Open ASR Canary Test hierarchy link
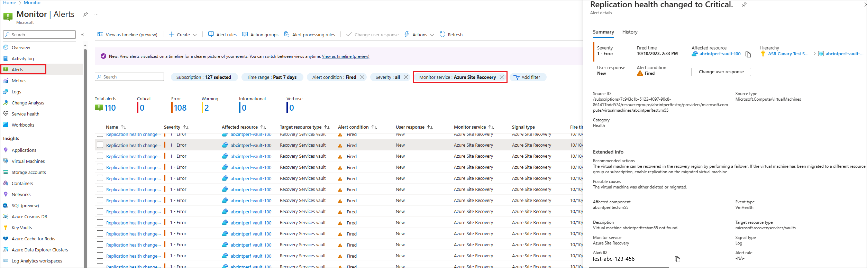867x268 pixels. [788, 54]
